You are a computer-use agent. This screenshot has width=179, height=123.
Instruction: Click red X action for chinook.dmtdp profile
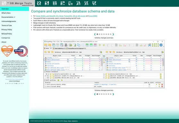pos(162,87)
